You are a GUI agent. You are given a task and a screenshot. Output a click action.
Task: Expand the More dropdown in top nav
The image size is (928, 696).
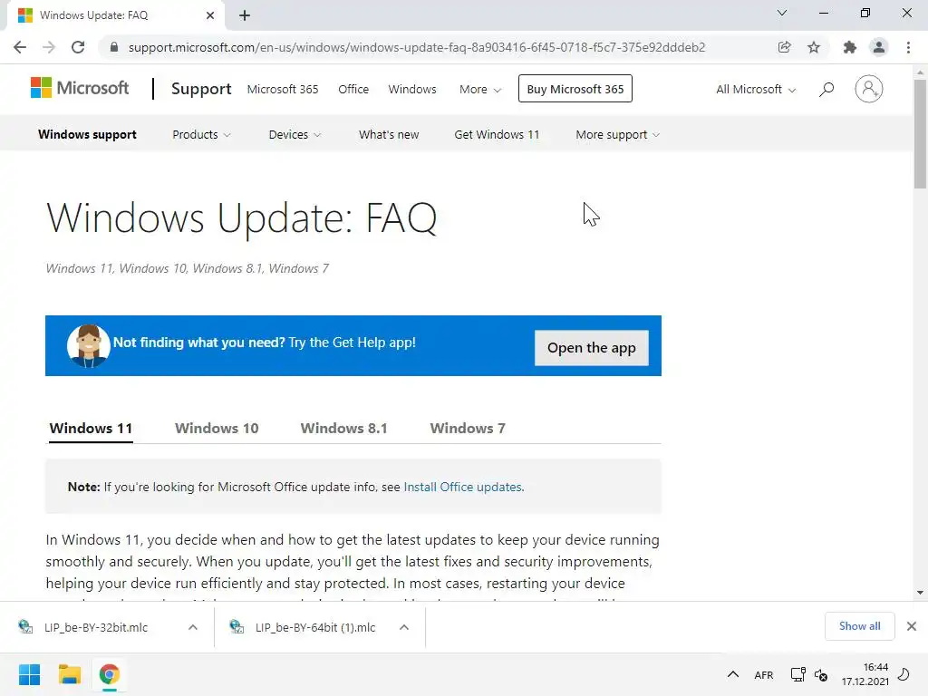coord(480,90)
